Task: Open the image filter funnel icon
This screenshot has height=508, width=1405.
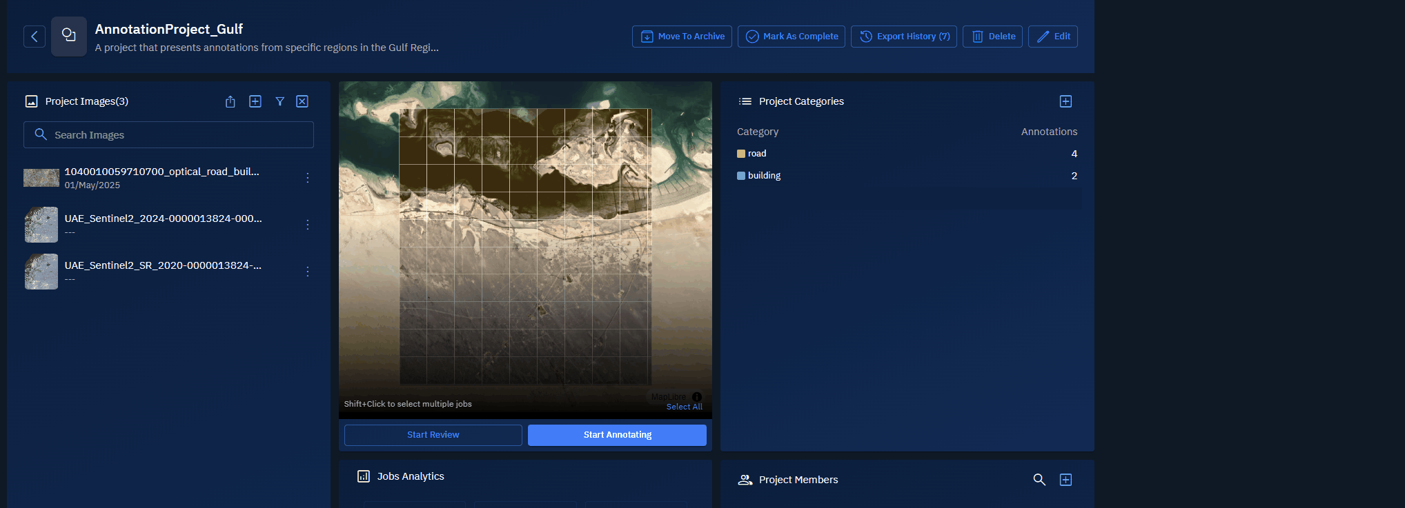Action: pyautogui.click(x=280, y=101)
